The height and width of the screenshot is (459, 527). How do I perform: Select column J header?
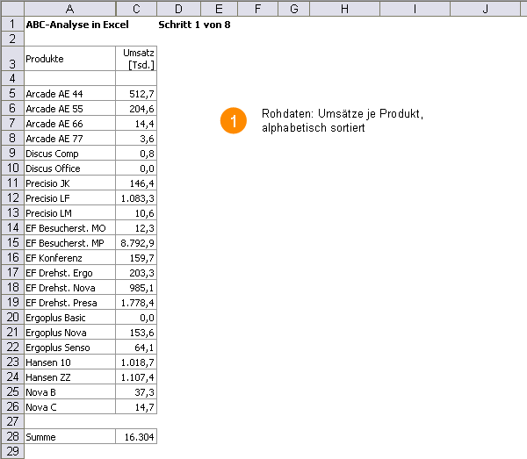point(486,9)
